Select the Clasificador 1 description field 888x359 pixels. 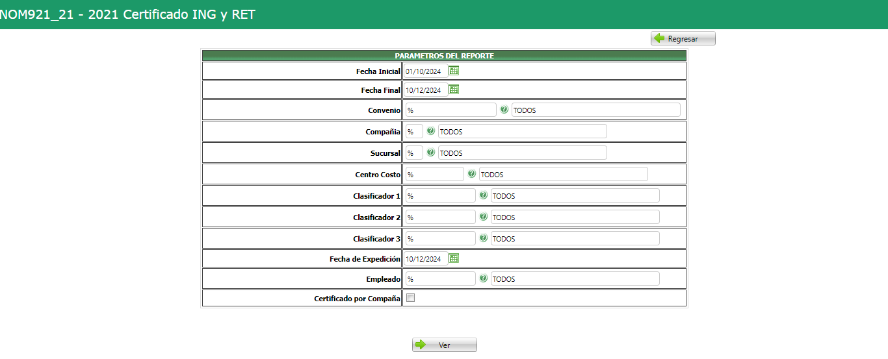575,195
